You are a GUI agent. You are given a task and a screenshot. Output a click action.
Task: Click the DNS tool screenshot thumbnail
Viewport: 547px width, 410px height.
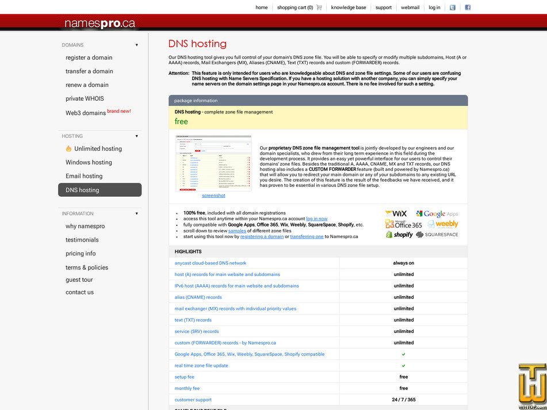[x=213, y=163]
